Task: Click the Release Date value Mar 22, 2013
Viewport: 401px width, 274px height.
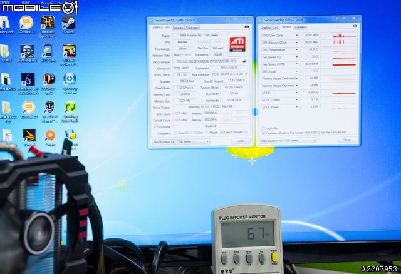Action: point(182,55)
